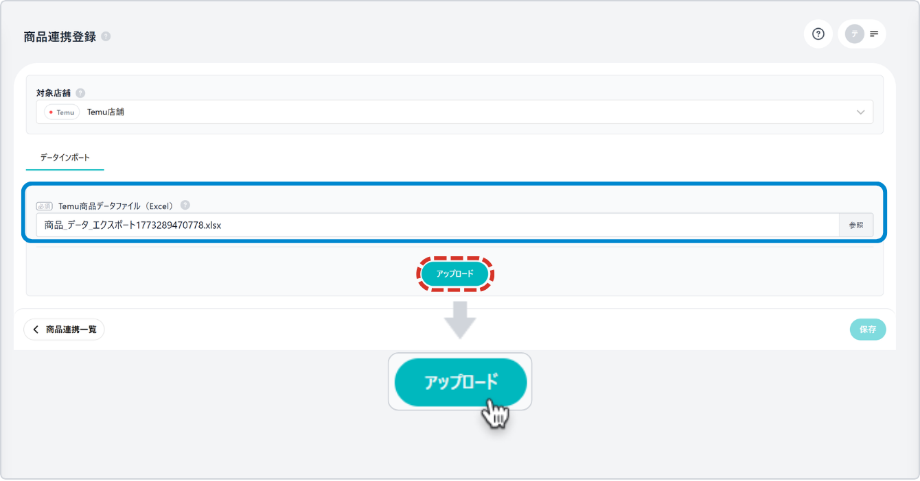Click the テ user avatar
The height and width of the screenshot is (481, 920).
(x=854, y=34)
